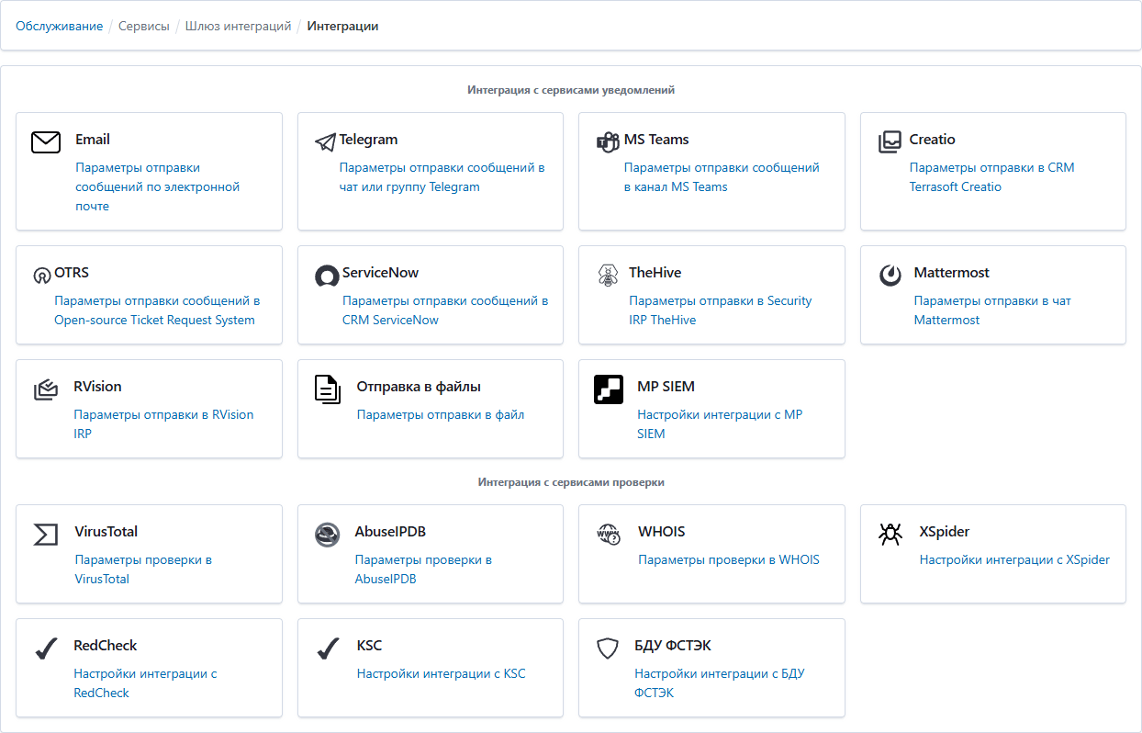Click the MP SIEM black square icon
The image size is (1142, 733).
tap(609, 389)
